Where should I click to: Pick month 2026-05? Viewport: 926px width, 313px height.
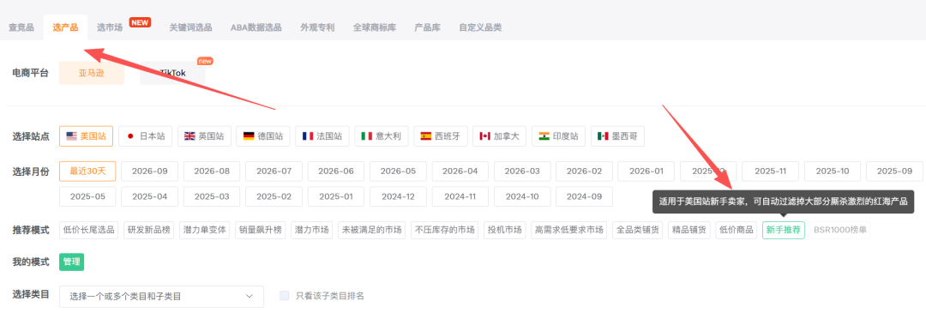(x=398, y=172)
